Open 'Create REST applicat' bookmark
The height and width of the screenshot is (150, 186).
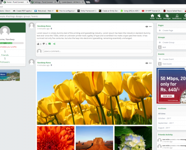[x=23, y=11]
